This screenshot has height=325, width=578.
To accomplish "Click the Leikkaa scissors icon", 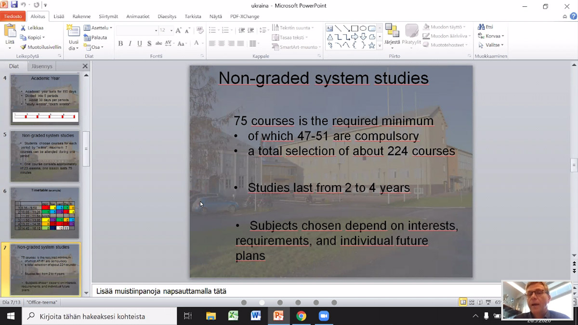I will point(23,28).
